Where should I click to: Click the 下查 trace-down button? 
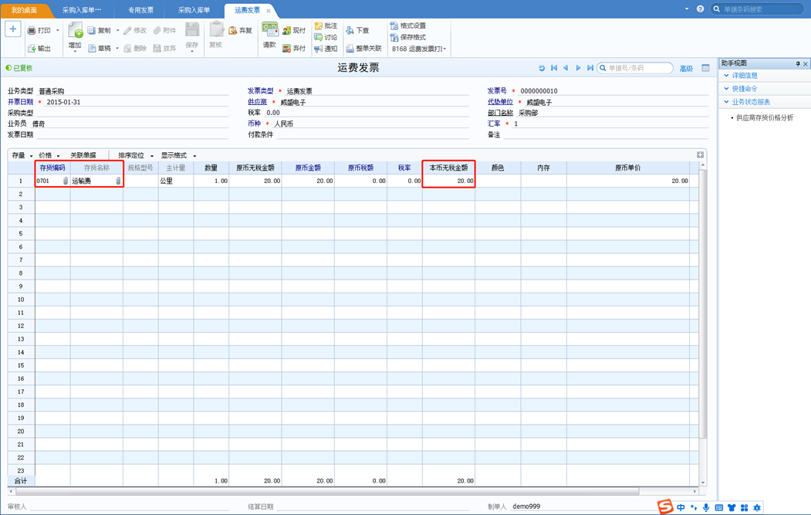(x=357, y=31)
